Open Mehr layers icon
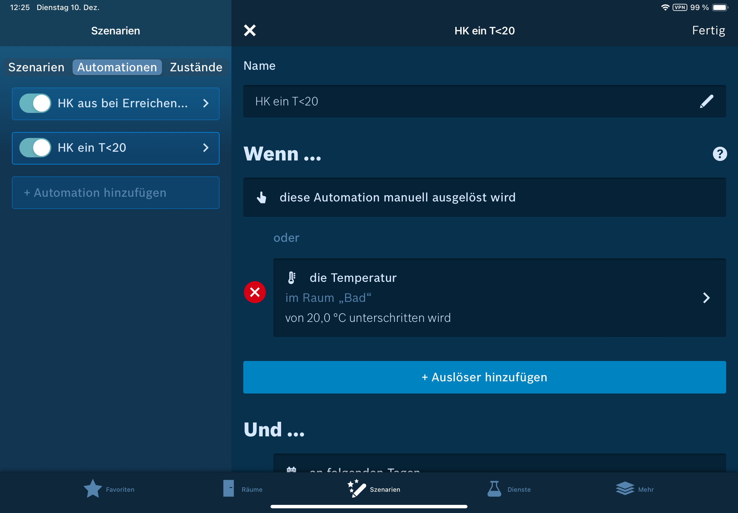This screenshot has height=513, width=738. [624, 489]
